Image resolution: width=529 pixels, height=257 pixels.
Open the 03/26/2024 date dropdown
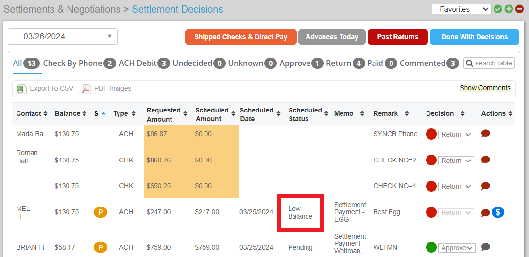tap(63, 36)
